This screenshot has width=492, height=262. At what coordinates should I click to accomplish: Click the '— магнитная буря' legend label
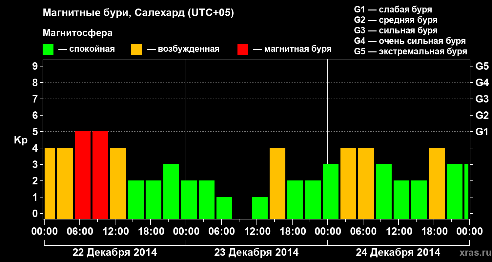click(x=293, y=49)
